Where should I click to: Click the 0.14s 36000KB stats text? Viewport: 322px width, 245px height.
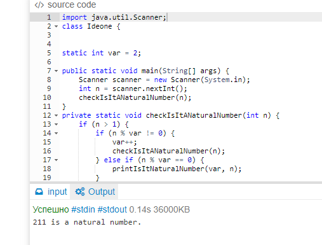pos(159,209)
